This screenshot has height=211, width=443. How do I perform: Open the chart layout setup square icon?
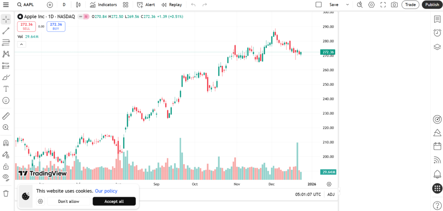[319, 4]
